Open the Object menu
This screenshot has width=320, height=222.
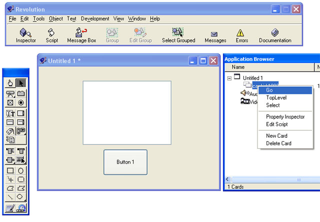[x=55, y=19]
